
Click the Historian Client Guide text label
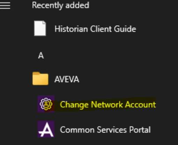pos(95,29)
